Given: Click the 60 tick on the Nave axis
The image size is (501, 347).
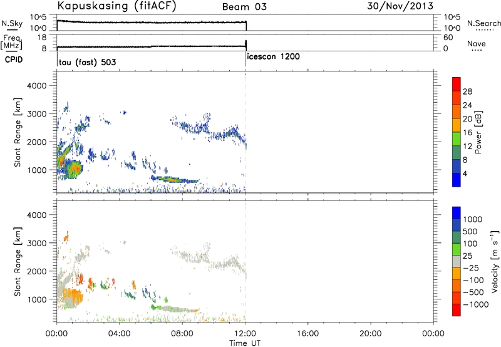Looking at the screenshot, I should [x=448, y=38].
